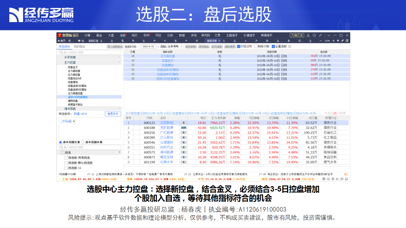
Task: Open the user account icon in the title bar
Action: pos(308,35)
